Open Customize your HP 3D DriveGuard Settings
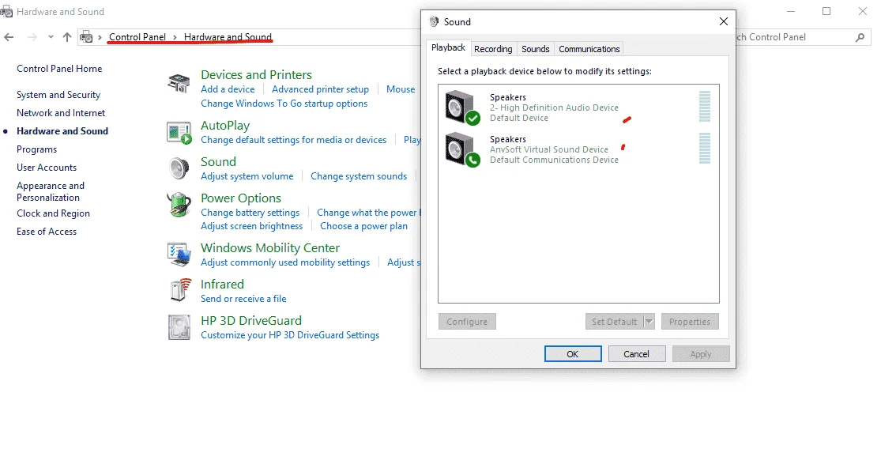Image resolution: width=881 pixels, height=464 pixels. (290, 335)
